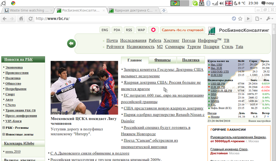276x161 pixels.
Task: Open the Ubuntu system menu icon
Action: [x=3, y=3]
